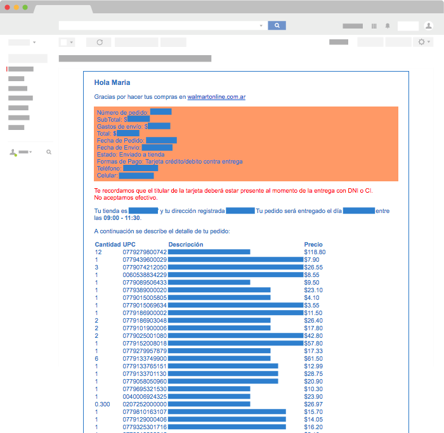This screenshot has height=433, width=444.
Task: Click UPC 0779279800742
Action: (x=145, y=252)
